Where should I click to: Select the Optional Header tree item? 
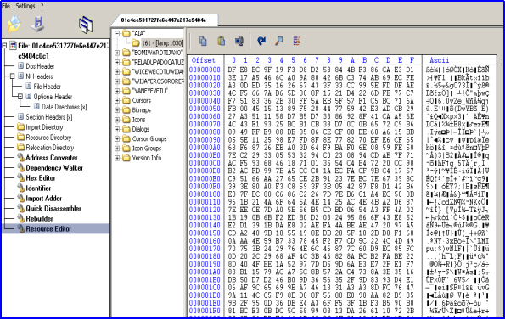click(x=53, y=97)
